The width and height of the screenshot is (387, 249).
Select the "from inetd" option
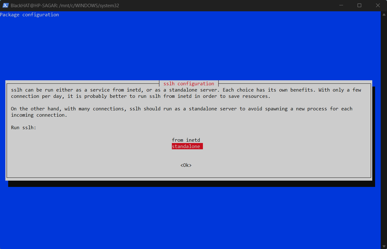pos(186,140)
